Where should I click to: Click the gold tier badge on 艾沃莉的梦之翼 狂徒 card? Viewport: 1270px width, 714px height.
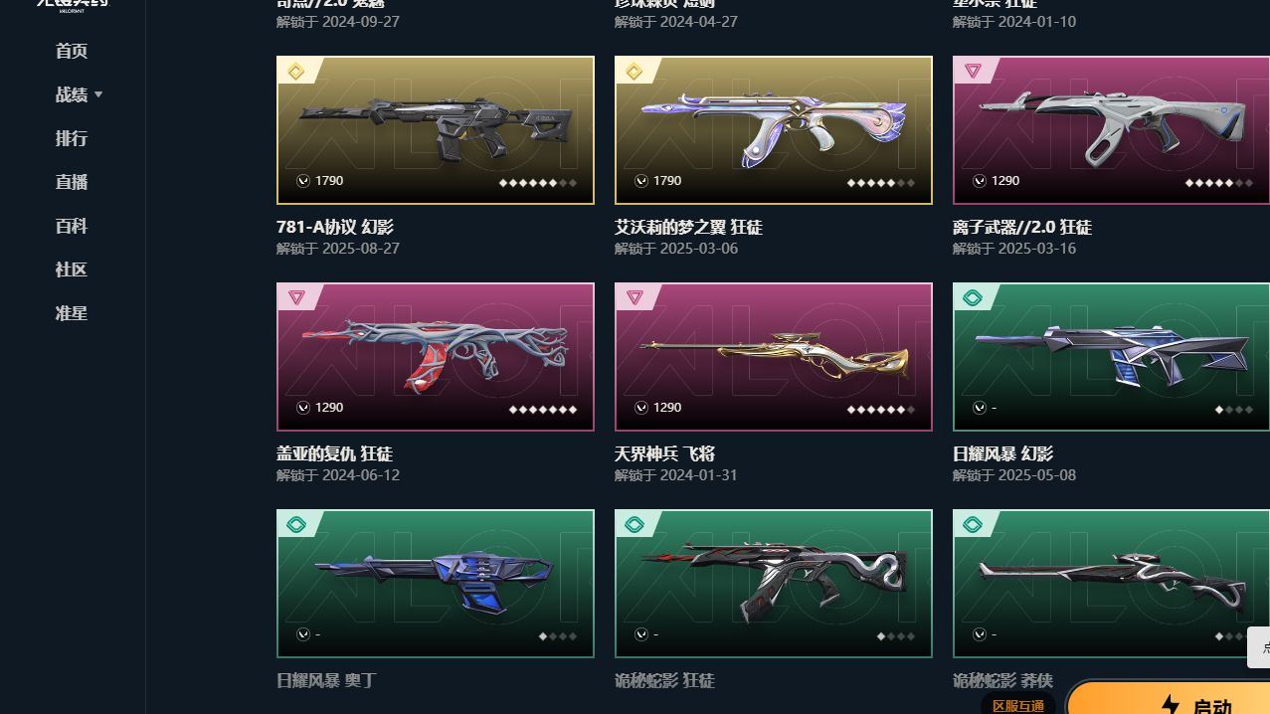click(634, 72)
